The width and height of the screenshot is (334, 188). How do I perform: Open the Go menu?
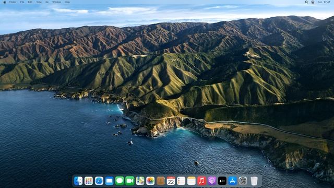click(47, 2)
